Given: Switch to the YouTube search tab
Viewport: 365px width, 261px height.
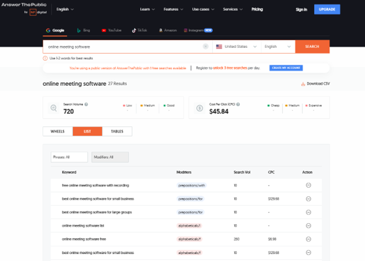Looking at the screenshot, I should (x=111, y=30).
